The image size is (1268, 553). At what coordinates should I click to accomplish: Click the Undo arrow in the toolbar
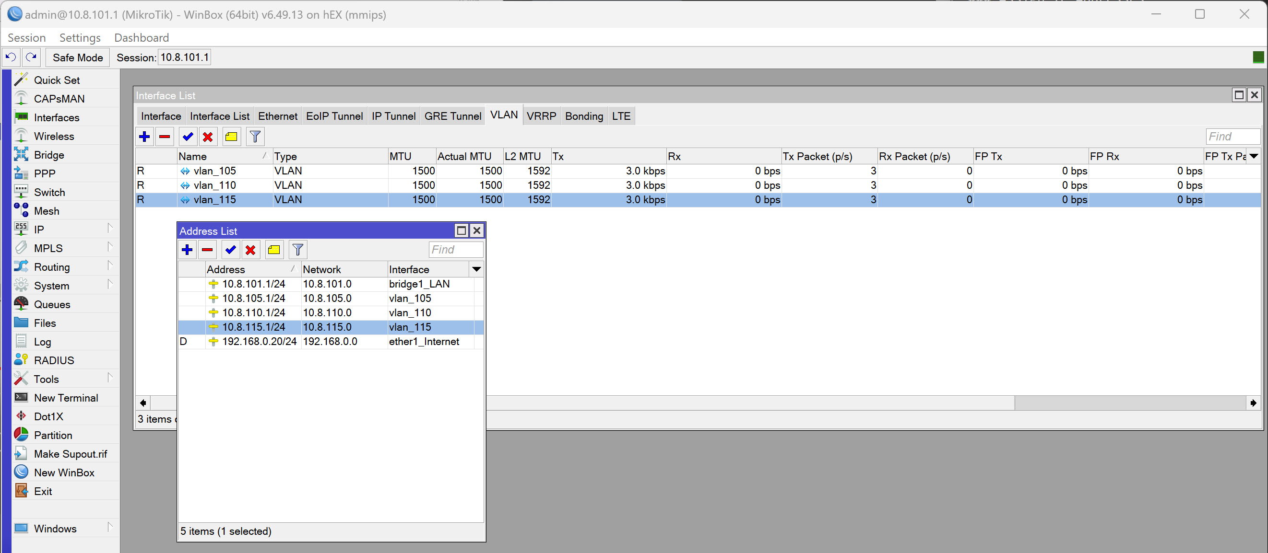pos(11,57)
